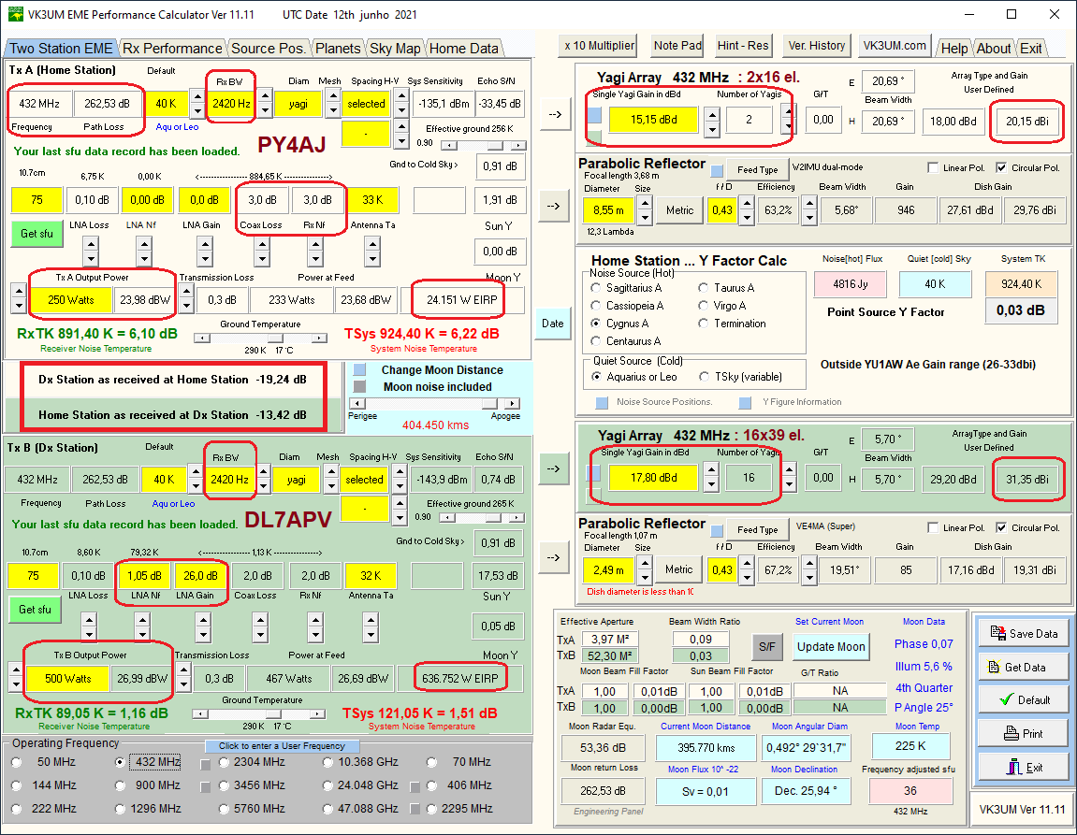Image resolution: width=1077 pixels, height=835 pixels.
Task: Choose 1296 MHz operating frequency
Action: [121, 808]
